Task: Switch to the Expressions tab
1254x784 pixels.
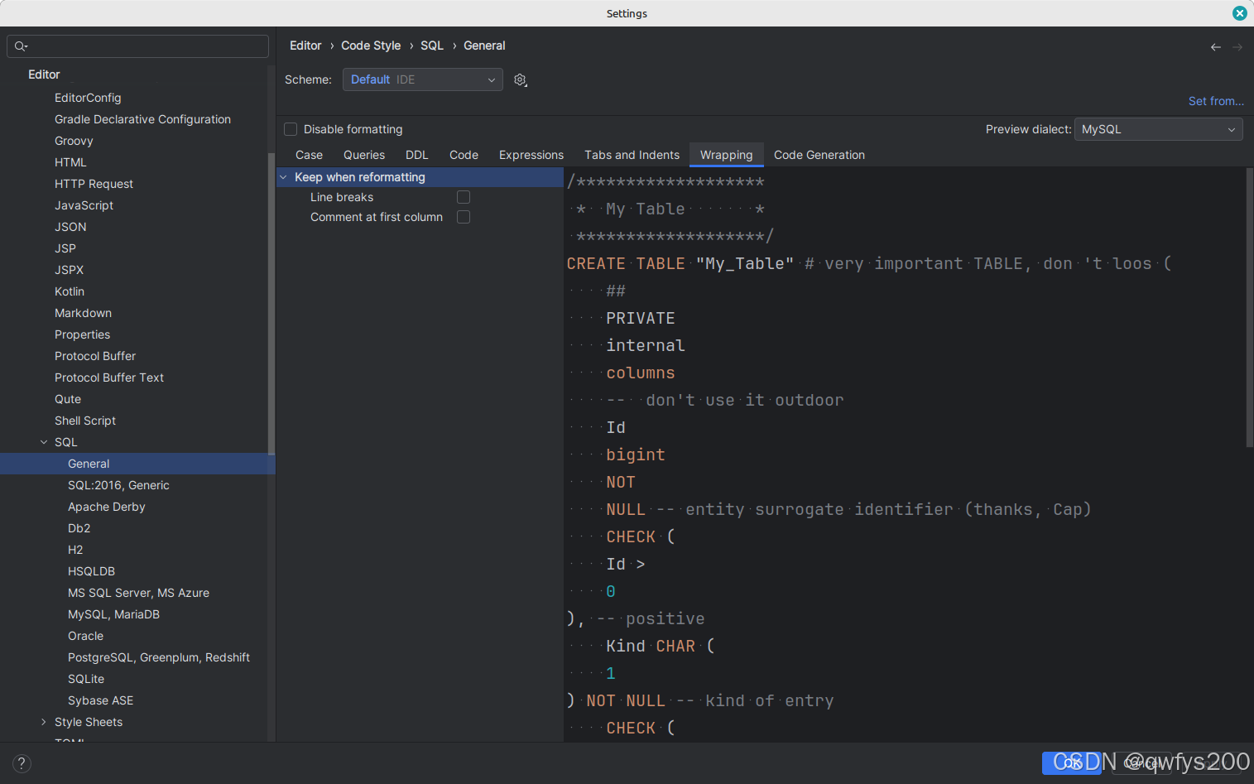Action: (x=531, y=155)
